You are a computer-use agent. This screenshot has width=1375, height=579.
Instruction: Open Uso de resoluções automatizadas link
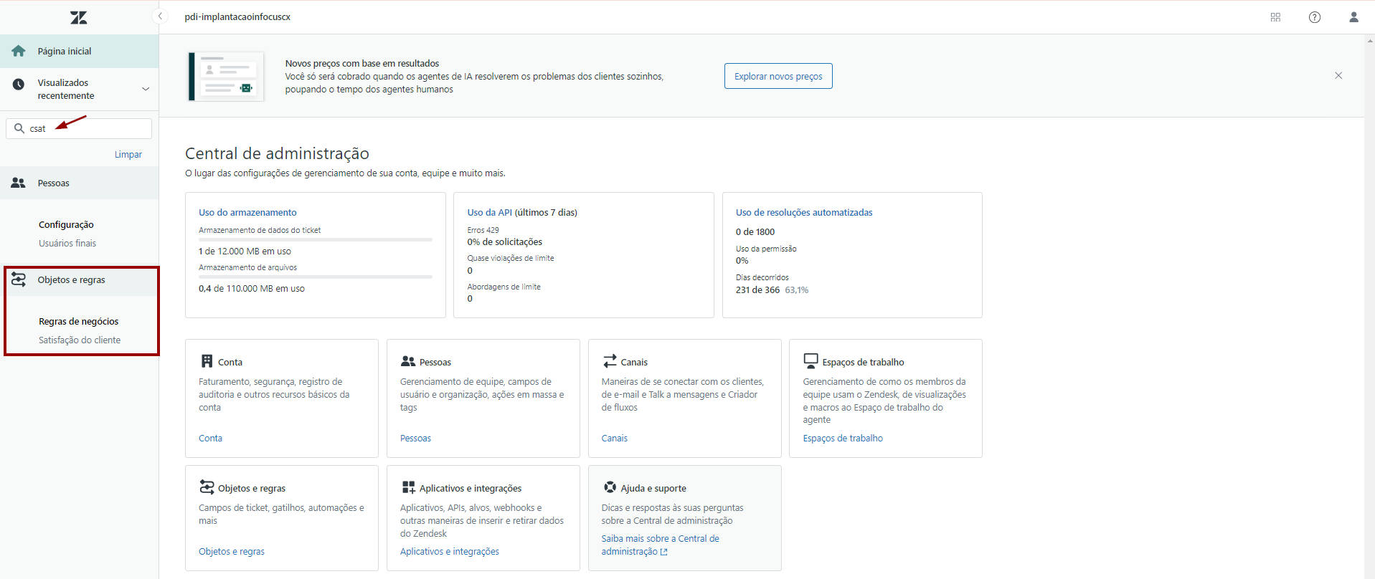[x=803, y=212]
